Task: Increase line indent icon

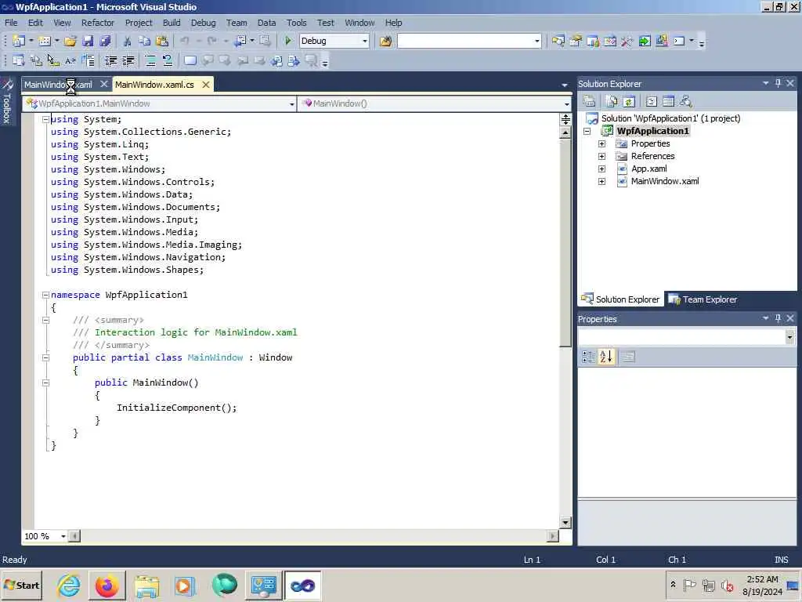Action: [x=128, y=61]
